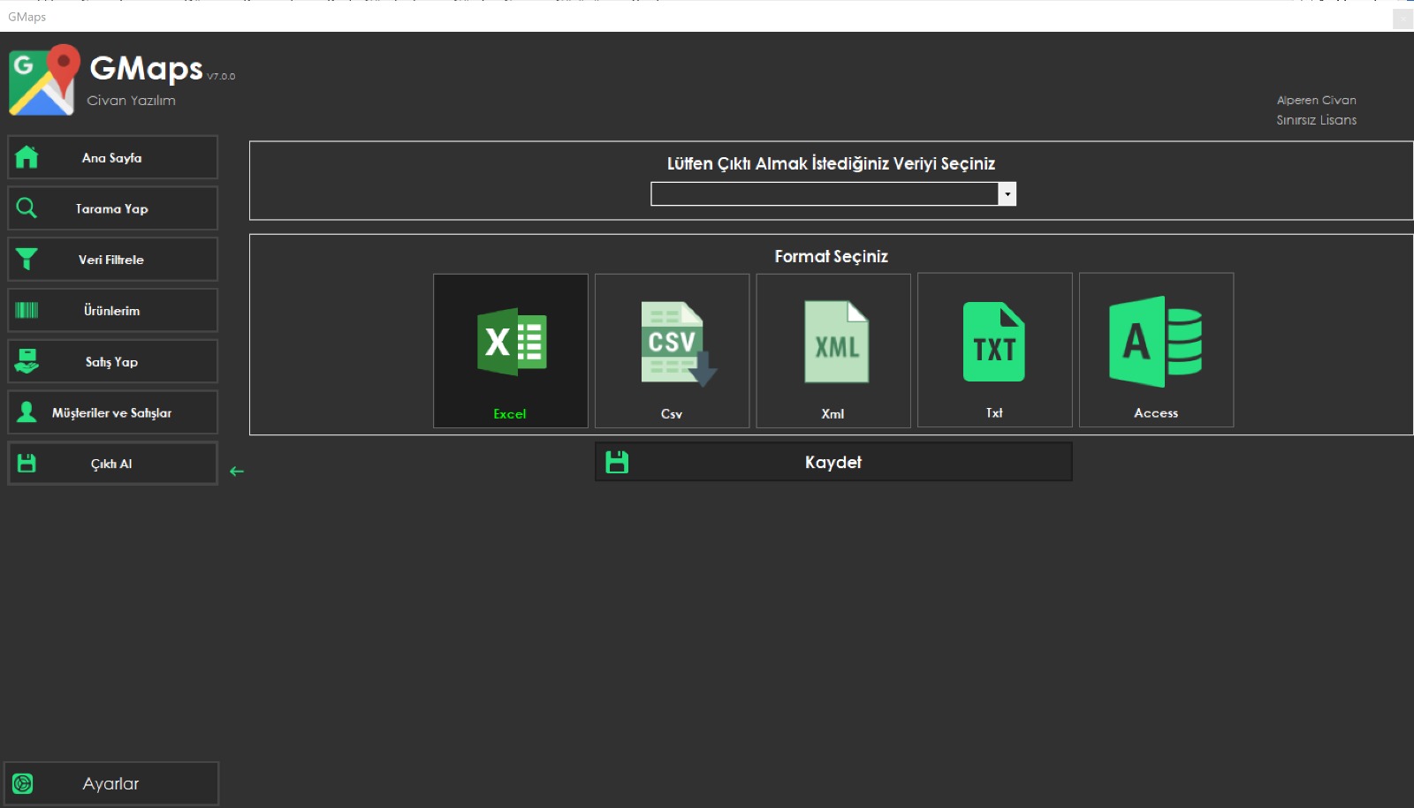Click the barcode icon for Ürünlerim
The image size is (1414, 808).
pos(27,310)
